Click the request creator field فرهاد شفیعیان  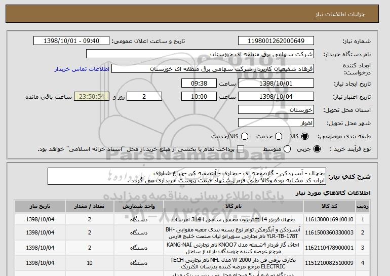213,69
